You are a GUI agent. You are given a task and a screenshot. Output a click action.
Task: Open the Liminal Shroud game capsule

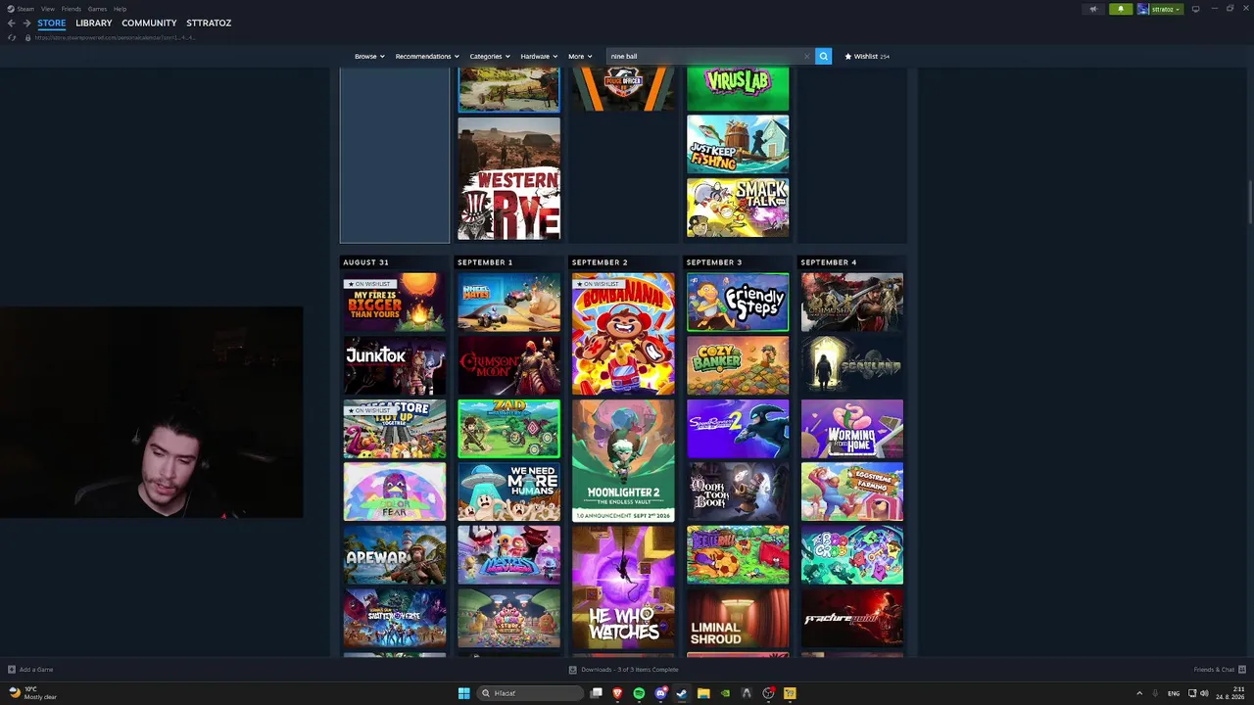pyautogui.click(x=738, y=618)
